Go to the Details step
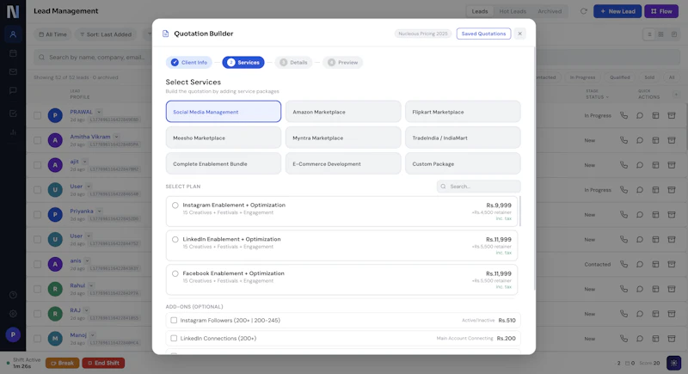The width and height of the screenshot is (688, 374). click(293, 62)
